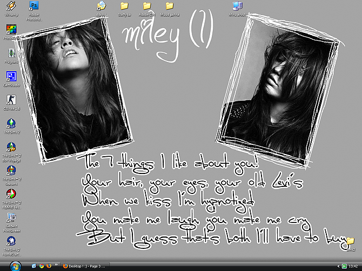Show hidden system tray icons arrow

338,266
